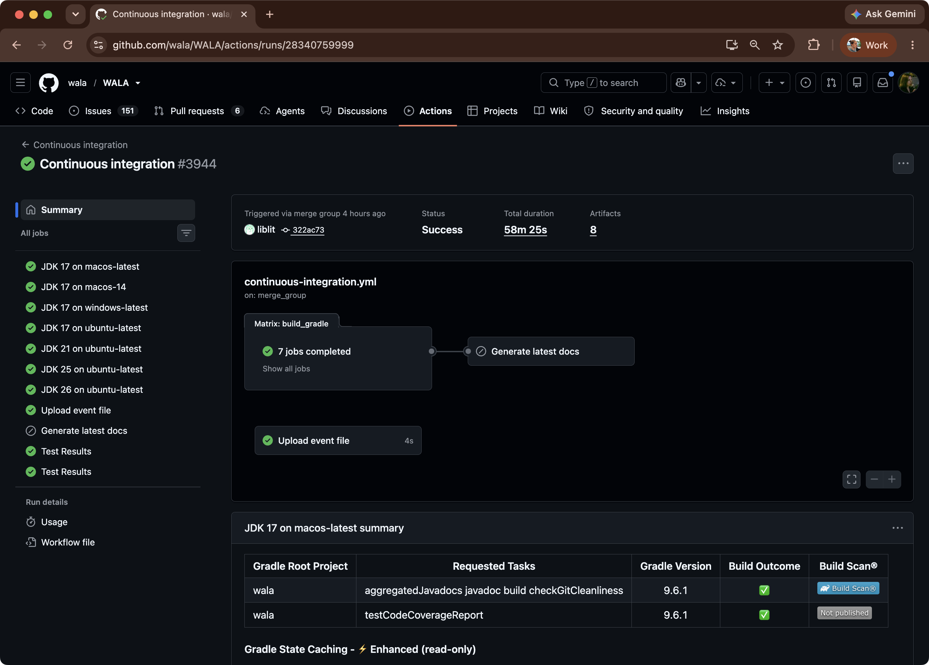Go back to the previous page
Screen dimensions: 929x665
pyautogui.click(x=17, y=45)
